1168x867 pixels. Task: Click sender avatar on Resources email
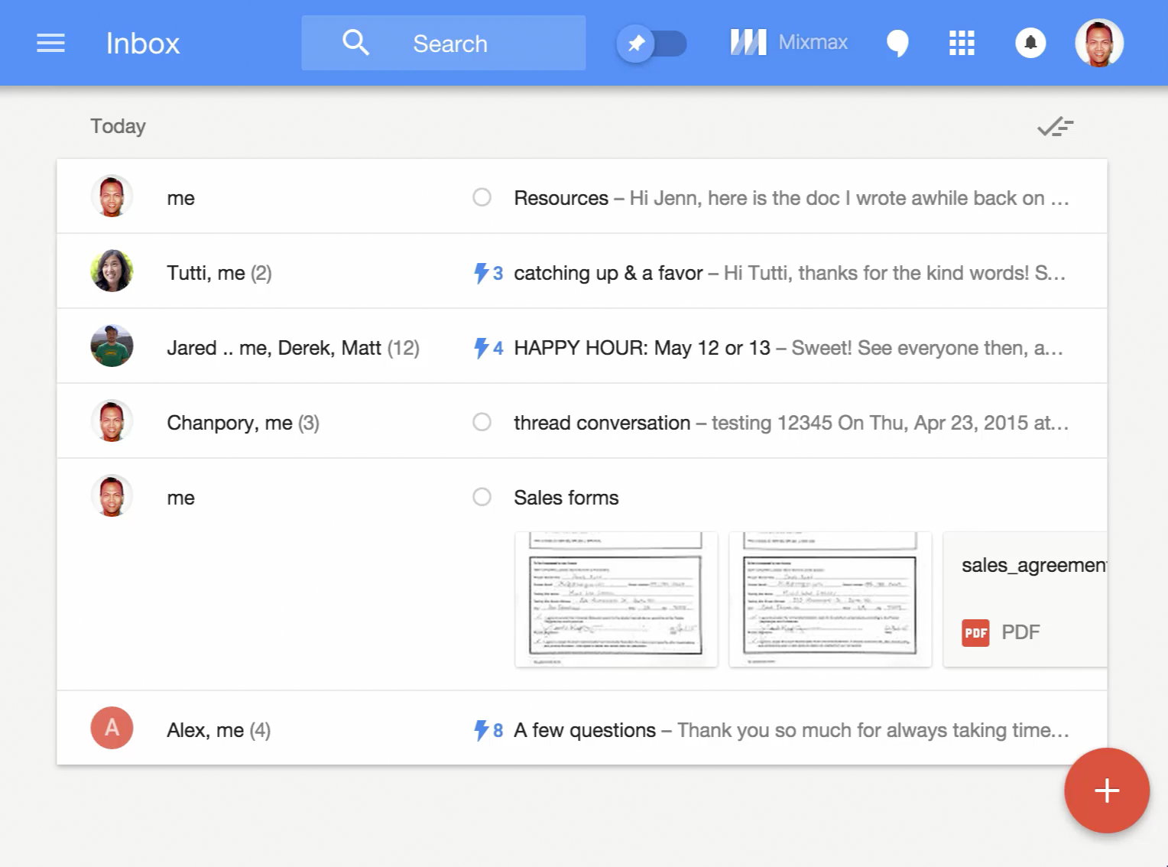[112, 196]
